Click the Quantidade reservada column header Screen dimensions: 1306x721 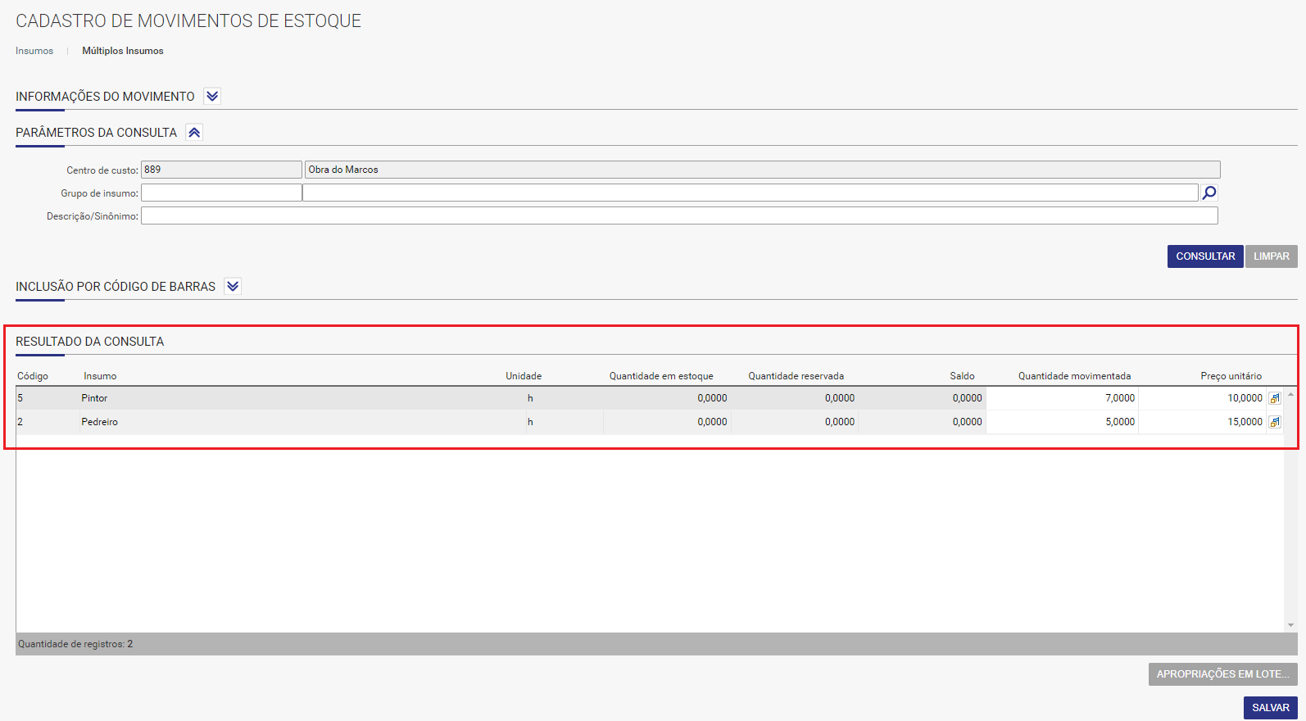tap(796, 376)
